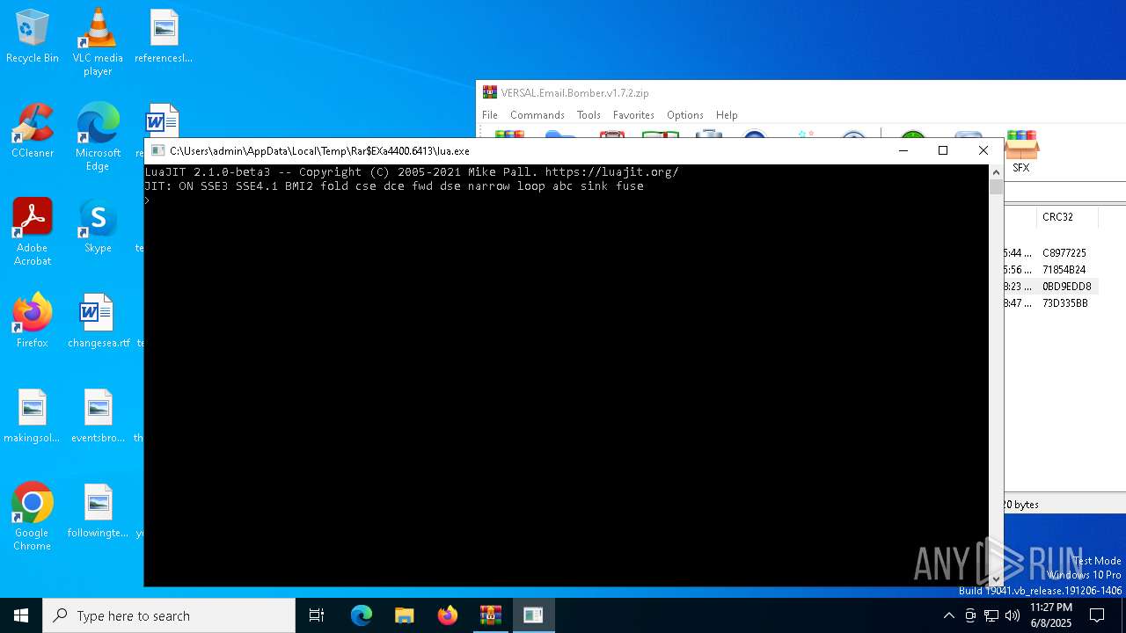
Task: Select the followingte image file icon
Action: click(98, 512)
